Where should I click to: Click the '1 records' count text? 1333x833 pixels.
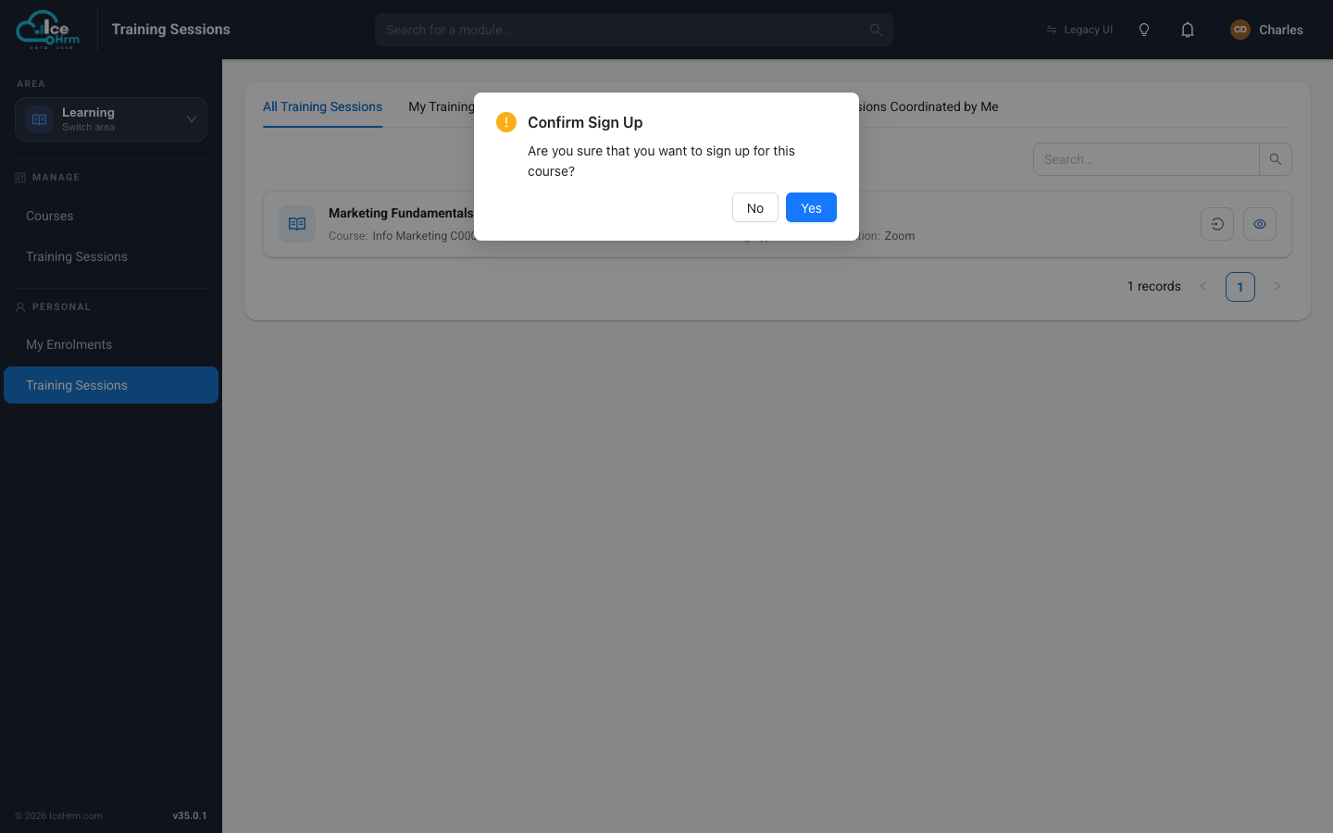click(1153, 287)
